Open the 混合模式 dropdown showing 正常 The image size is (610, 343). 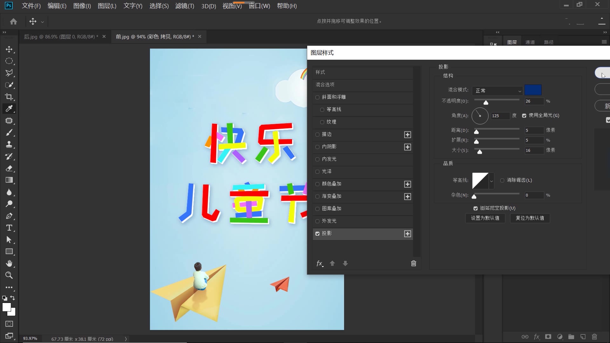click(497, 91)
